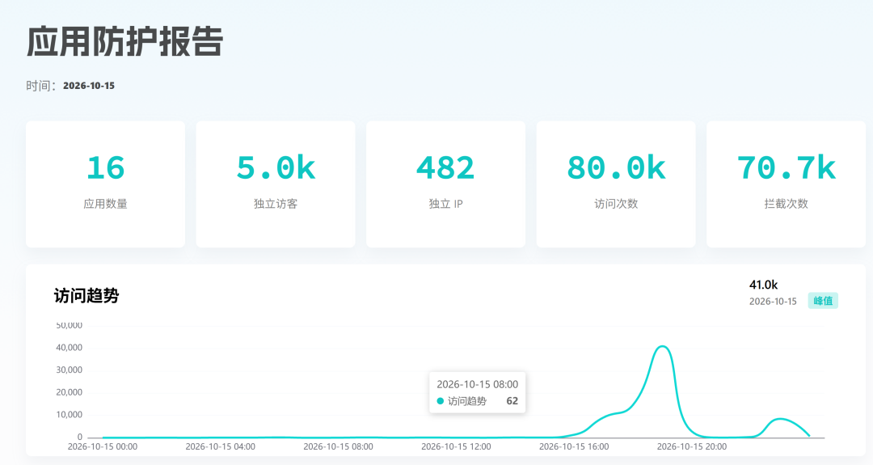Click the x-axis label 2026-10-15 08:00
Viewport: 873px width, 465px height.
[x=338, y=446]
